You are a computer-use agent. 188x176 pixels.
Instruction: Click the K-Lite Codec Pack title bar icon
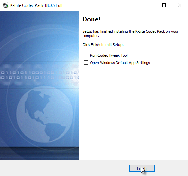pyautogui.click(x=6, y=5)
